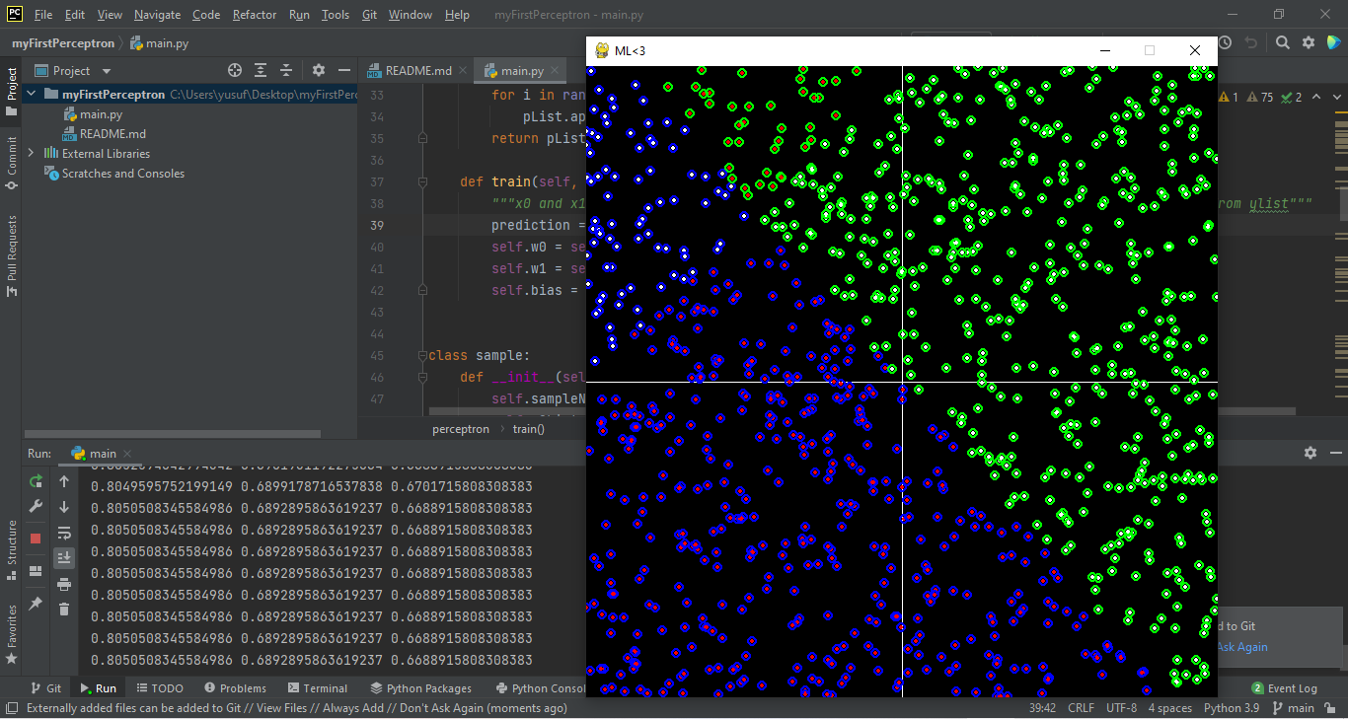Image resolution: width=1348 pixels, height=719 pixels.
Task: Collapse the myFirstPerceptron project folder
Action: coord(32,95)
